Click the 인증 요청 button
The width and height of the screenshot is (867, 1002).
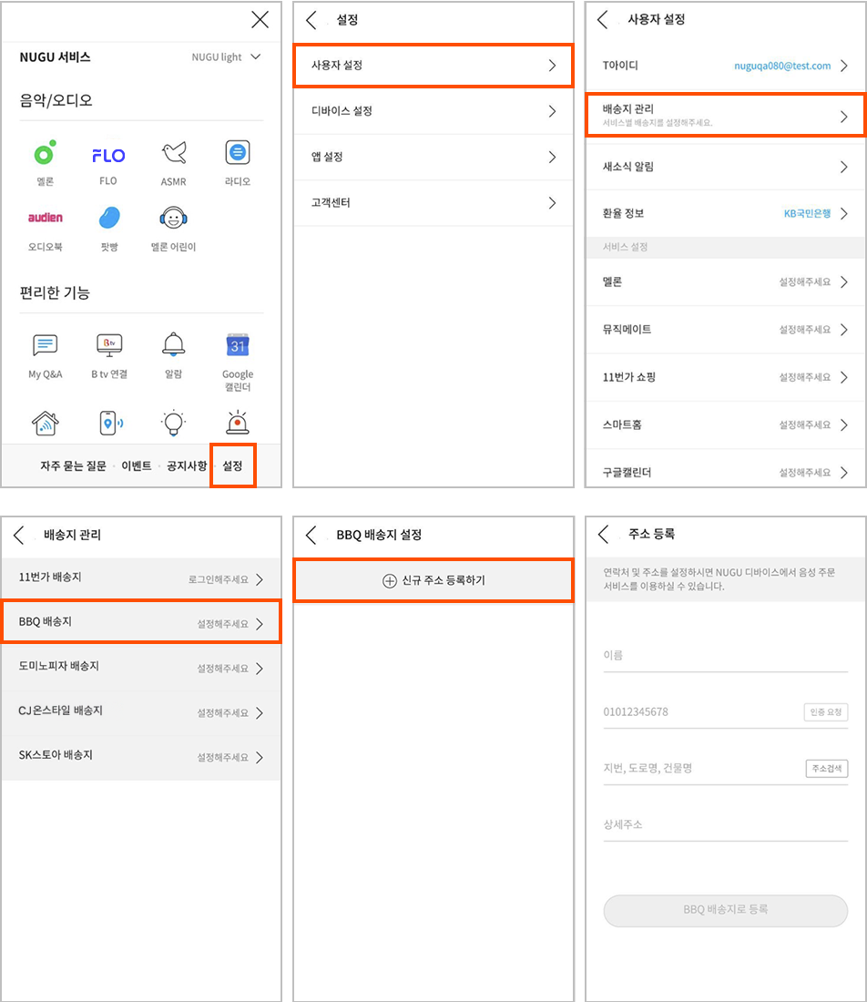825,712
